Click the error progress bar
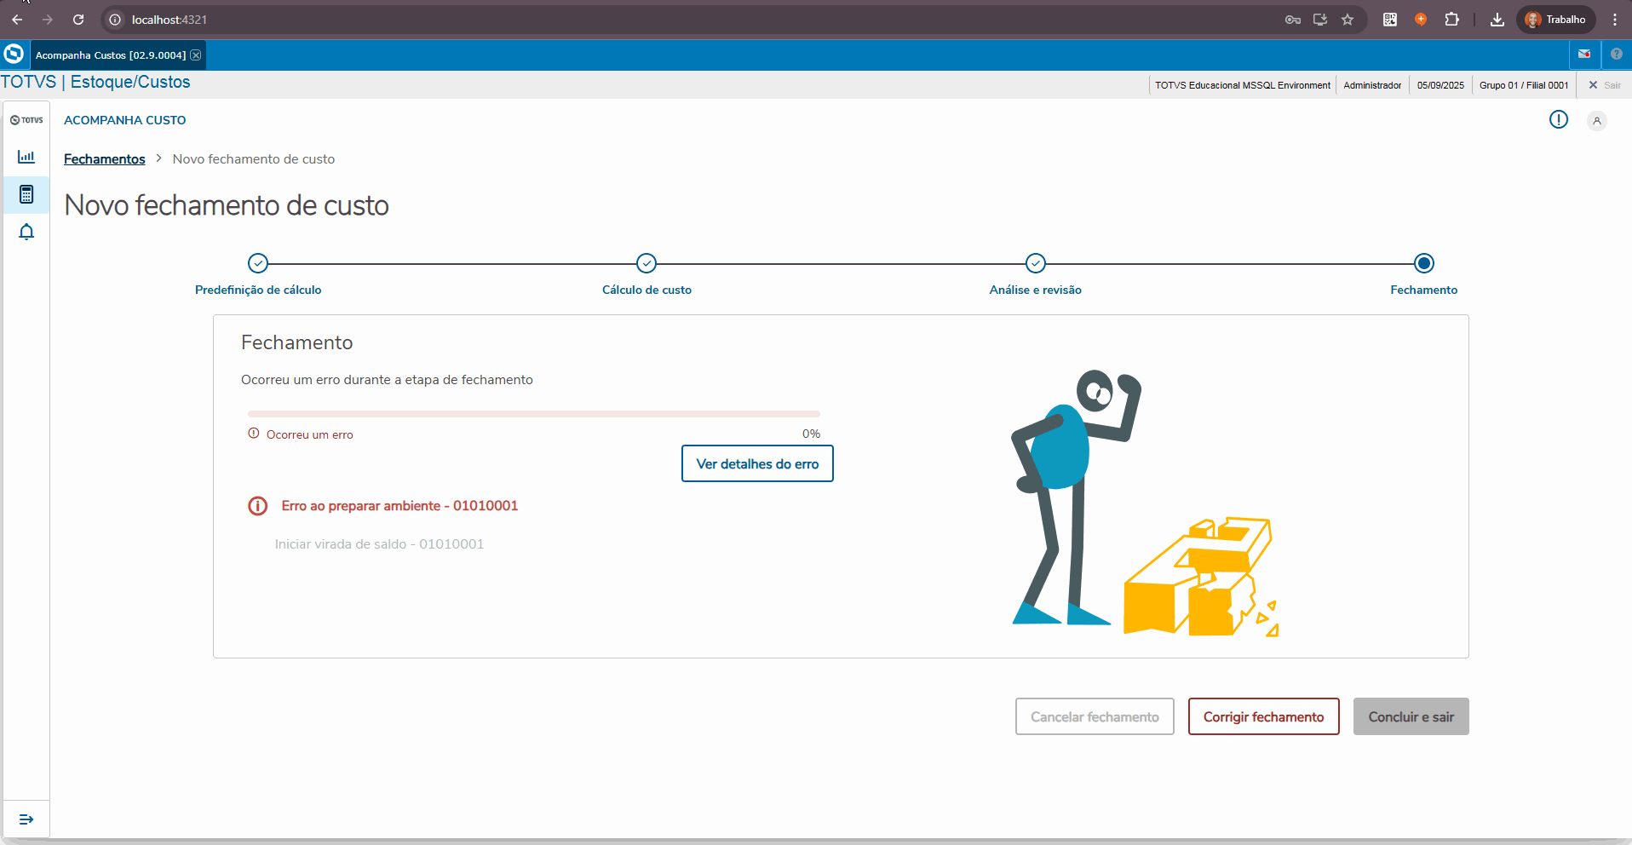 click(534, 414)
